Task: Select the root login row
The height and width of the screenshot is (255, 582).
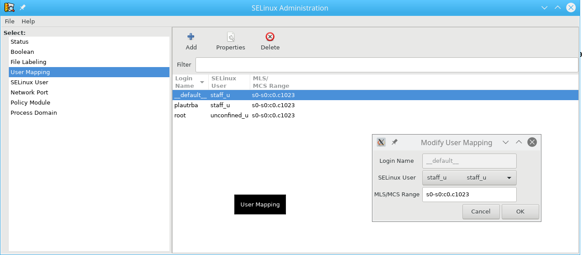Action: click(375, 115)
